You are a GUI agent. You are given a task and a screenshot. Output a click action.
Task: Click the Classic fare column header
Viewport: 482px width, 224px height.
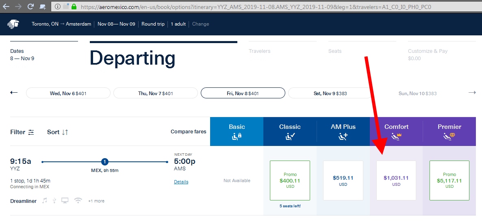pyautogui.click(x=290, y=131)
